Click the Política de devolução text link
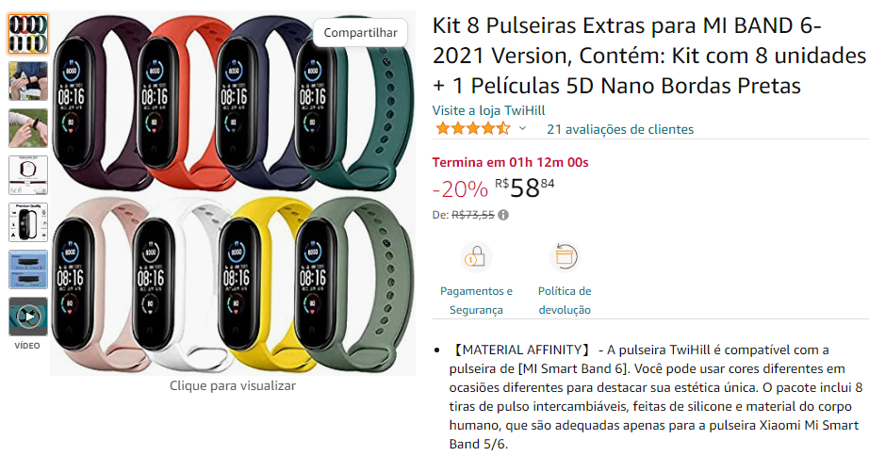885x456 pixels. [565, 301]
